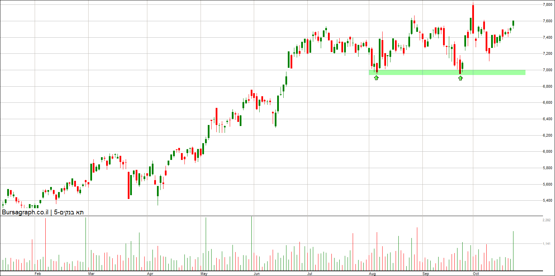
Task: Click the 1,141 volume axis label
Action: click(x=546, y=244)
